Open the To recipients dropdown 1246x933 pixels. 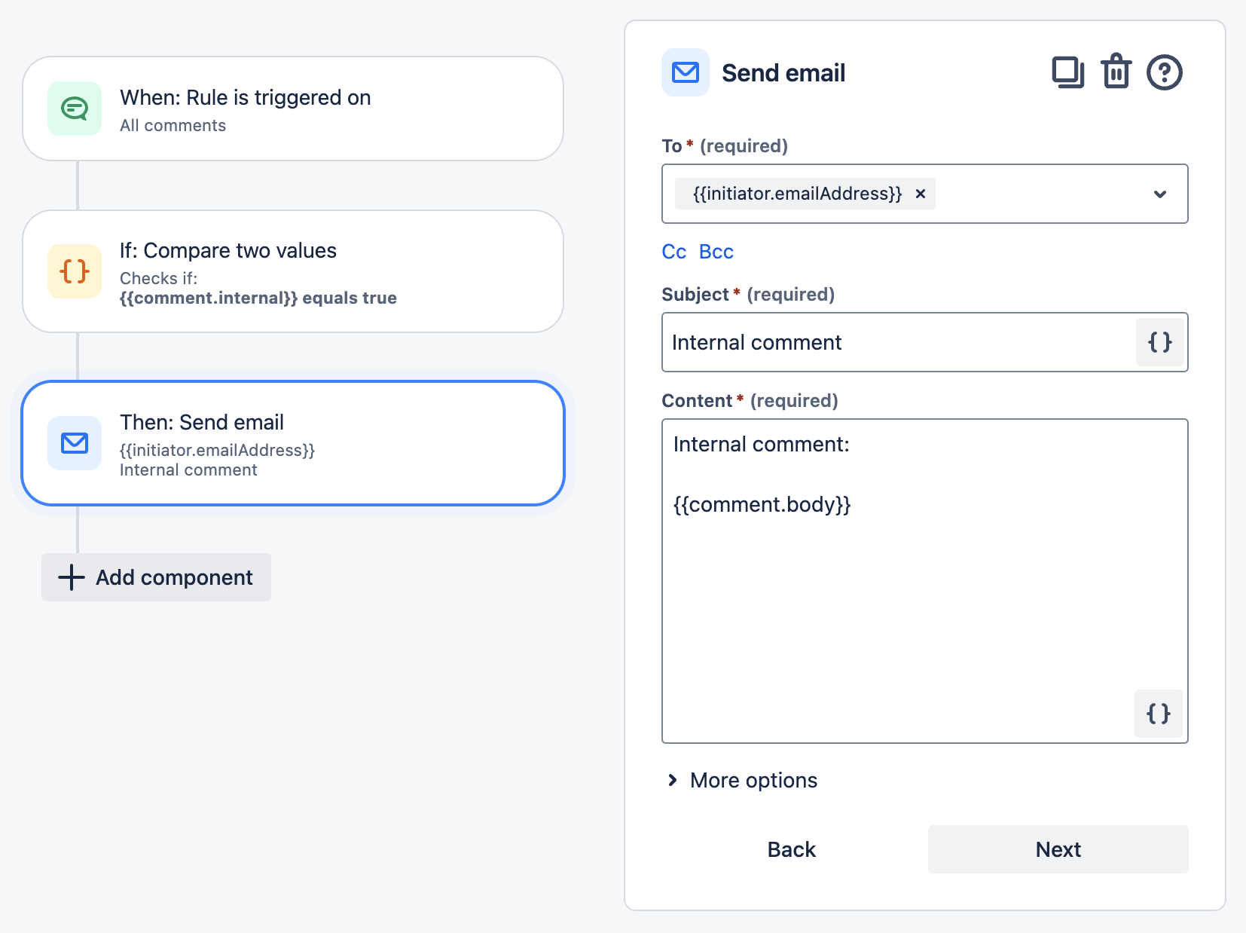[1159, 194]
